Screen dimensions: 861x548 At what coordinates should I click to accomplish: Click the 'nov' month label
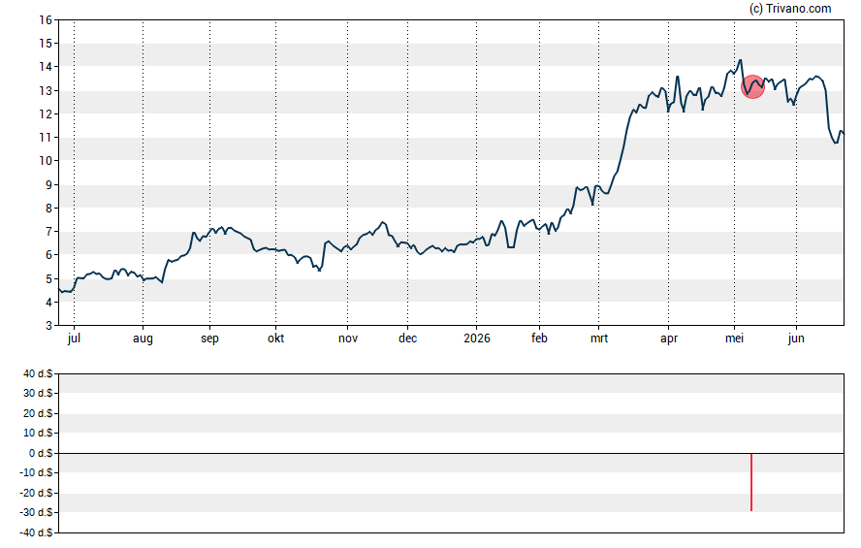point(347,338)
